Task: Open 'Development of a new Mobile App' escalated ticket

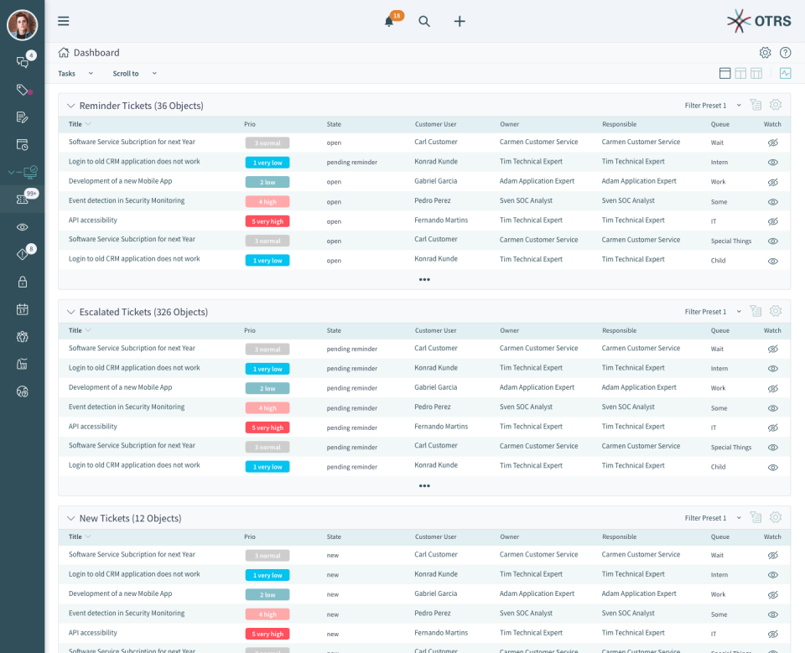Action: [x=120, y=387]
